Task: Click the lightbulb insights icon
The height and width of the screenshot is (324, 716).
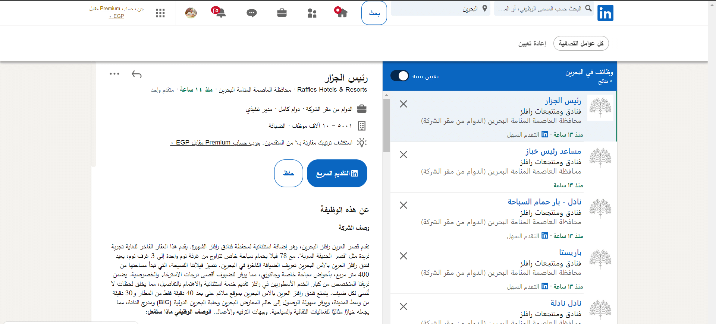Action: pyautogui.click(x=362, y=143)
